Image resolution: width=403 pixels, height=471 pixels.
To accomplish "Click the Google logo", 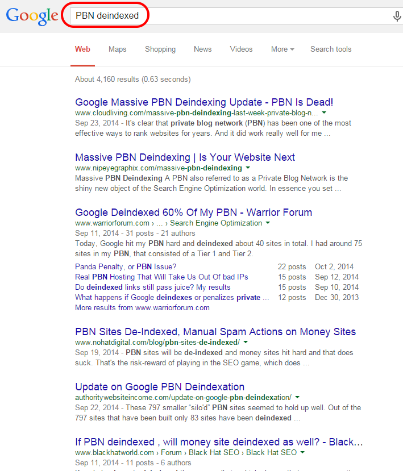I will coord(32,16).
